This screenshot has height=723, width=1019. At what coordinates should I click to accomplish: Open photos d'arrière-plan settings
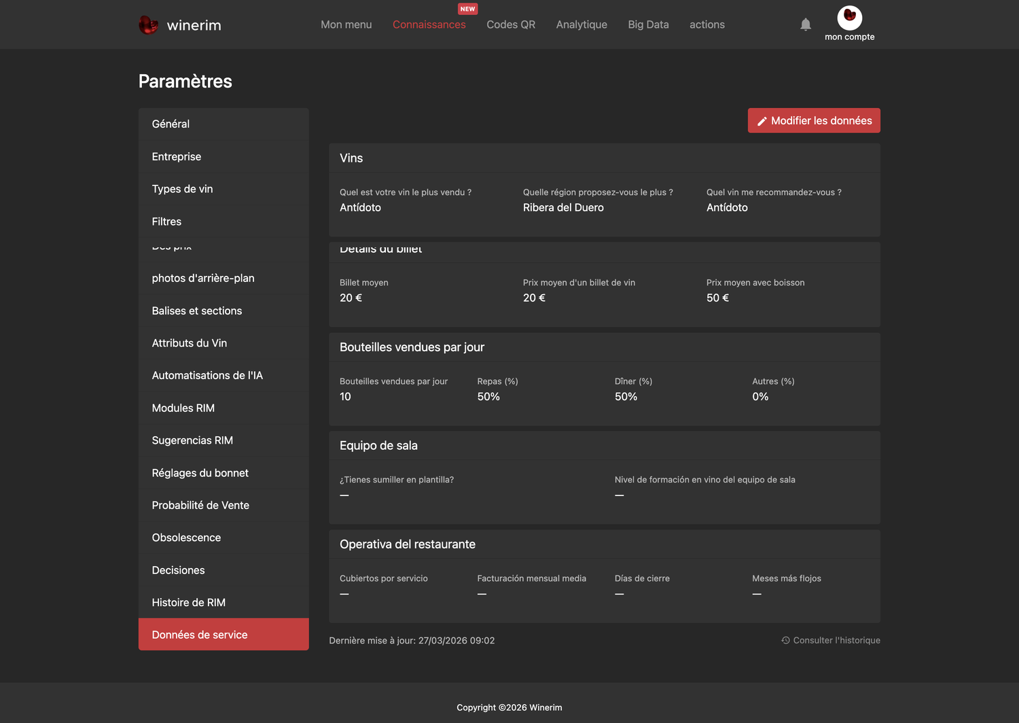coord(224,278)
